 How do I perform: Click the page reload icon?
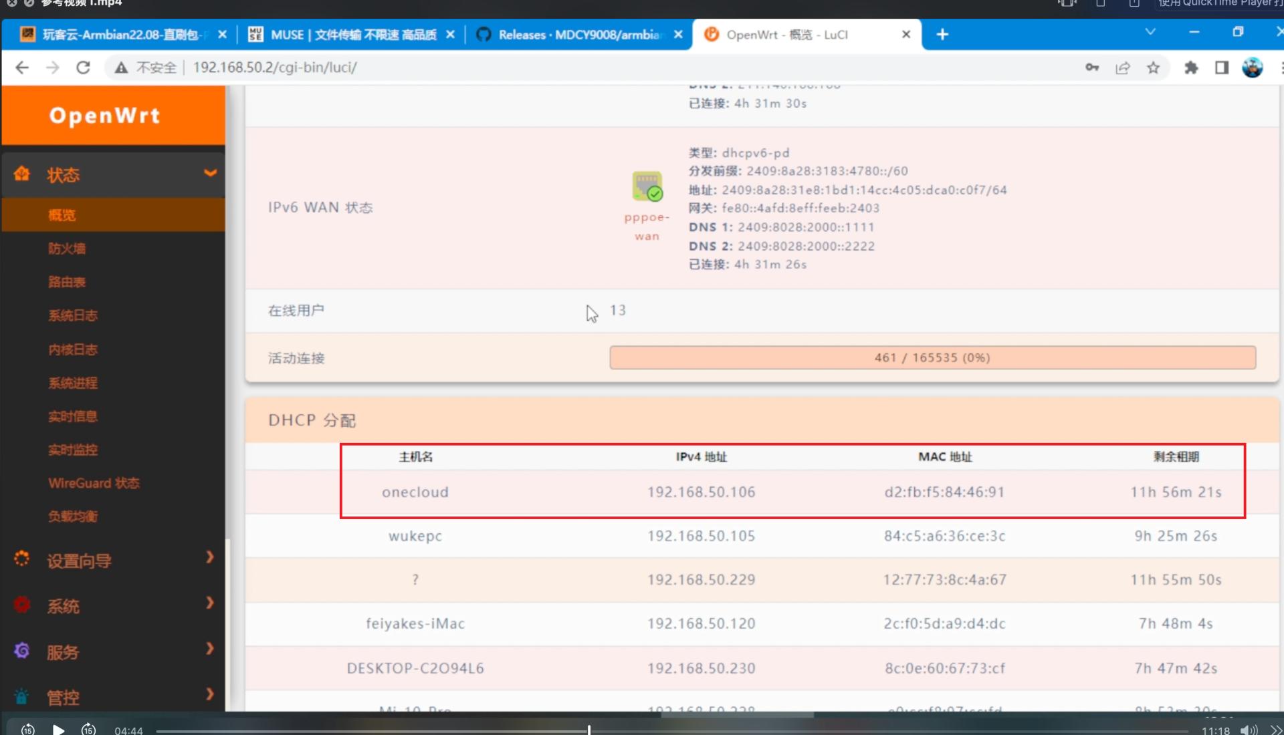click(83, 67)
